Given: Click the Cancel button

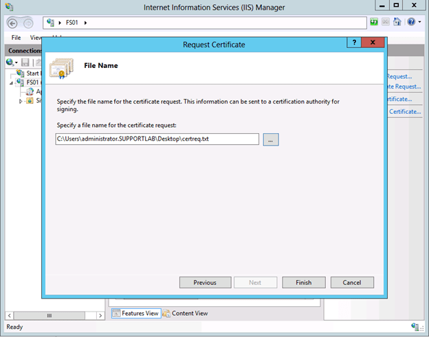Looking at the screenshot, I should point(352,283).
